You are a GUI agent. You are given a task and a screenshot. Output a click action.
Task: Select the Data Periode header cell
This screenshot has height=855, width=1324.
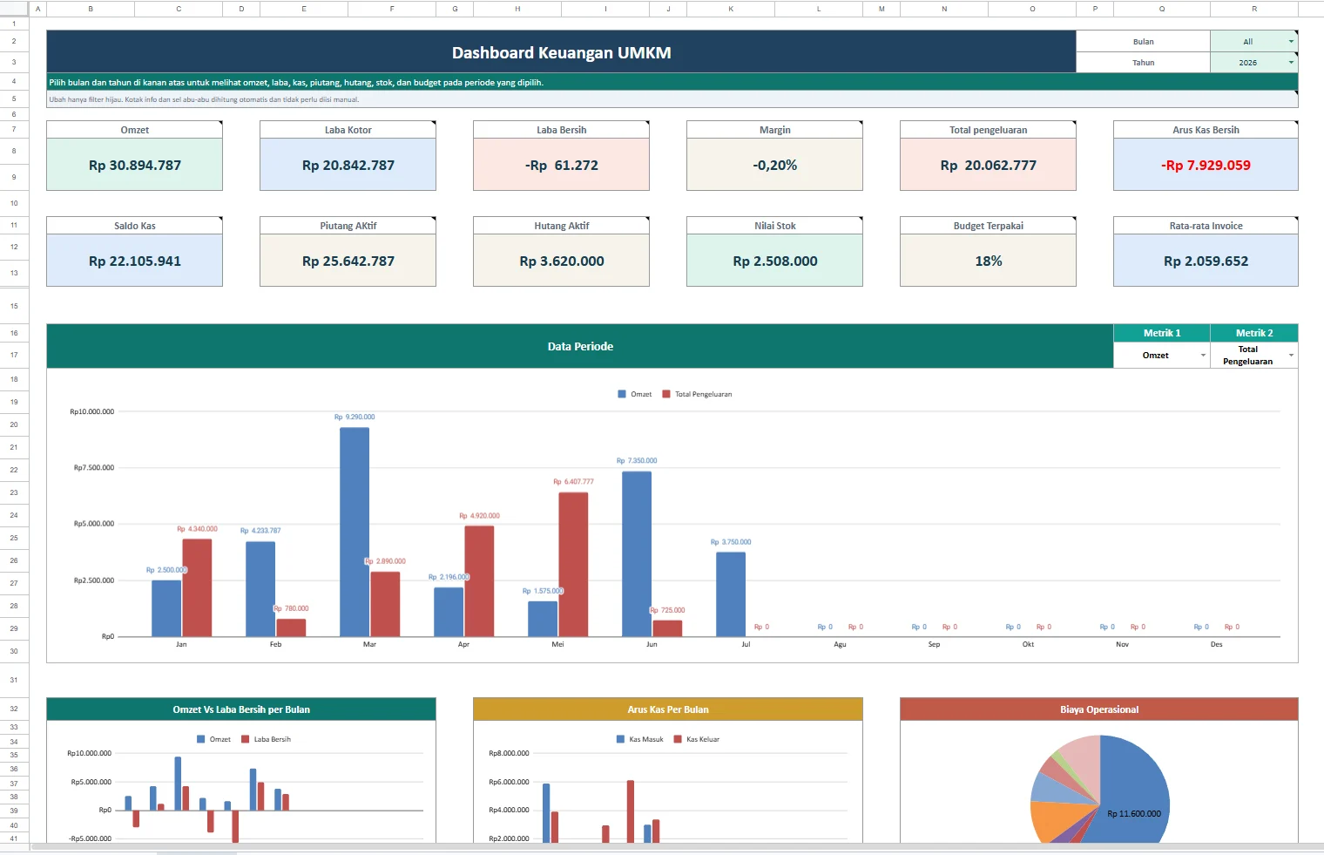point(580,346)
